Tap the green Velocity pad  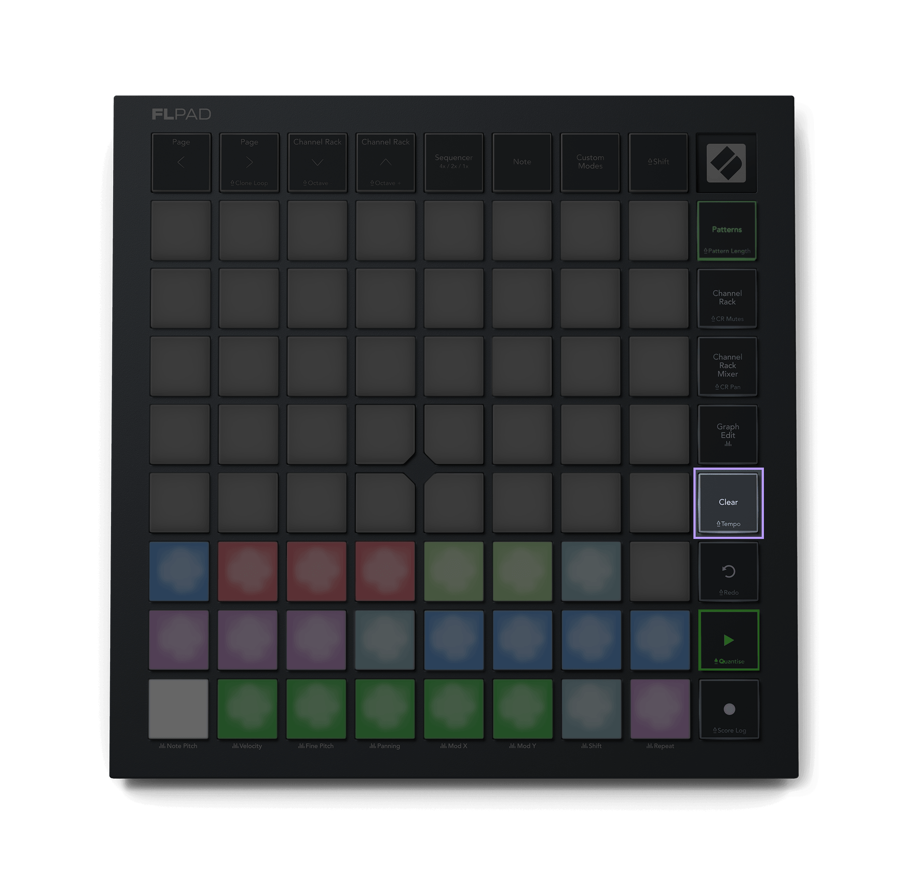coord(247,709)
